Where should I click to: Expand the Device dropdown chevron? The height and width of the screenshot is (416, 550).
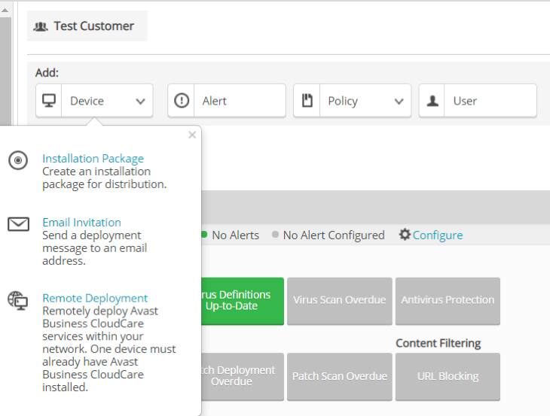coord(139,102)
